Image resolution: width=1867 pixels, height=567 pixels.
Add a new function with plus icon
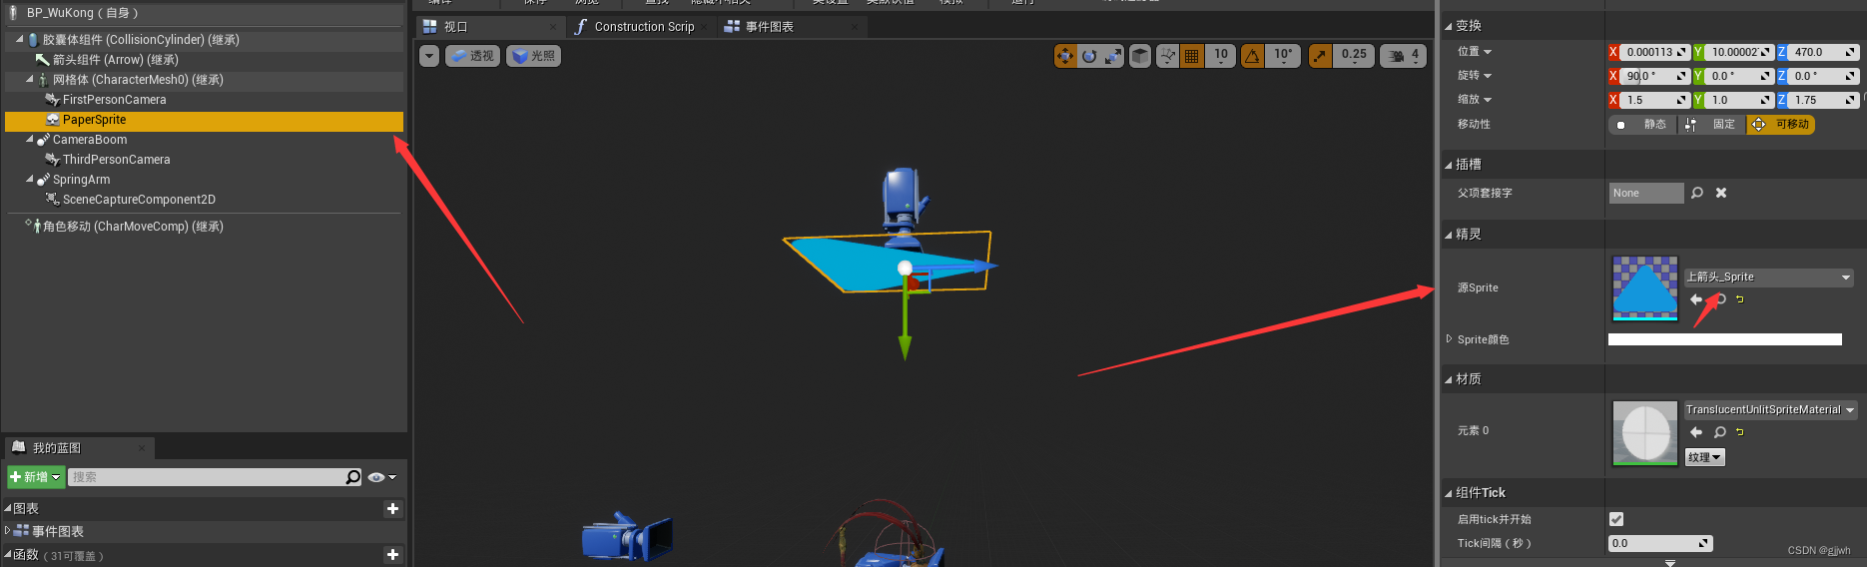tap(392, 554)
